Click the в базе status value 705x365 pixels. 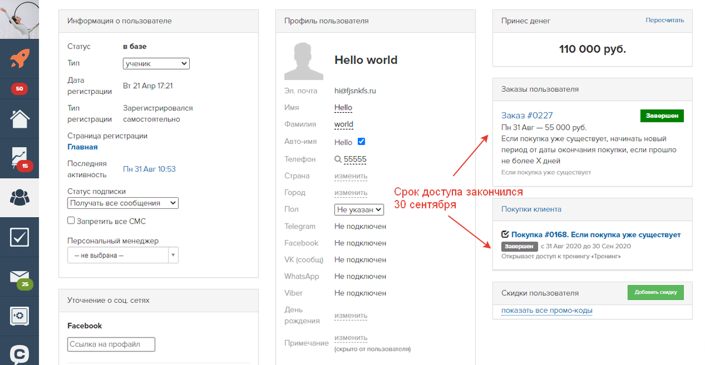(x=135, y=46)
